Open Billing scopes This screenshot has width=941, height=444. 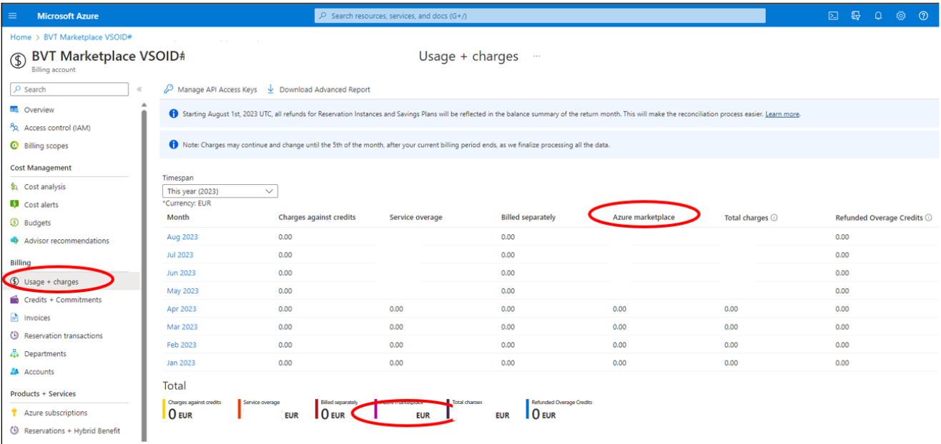point(46,146)
